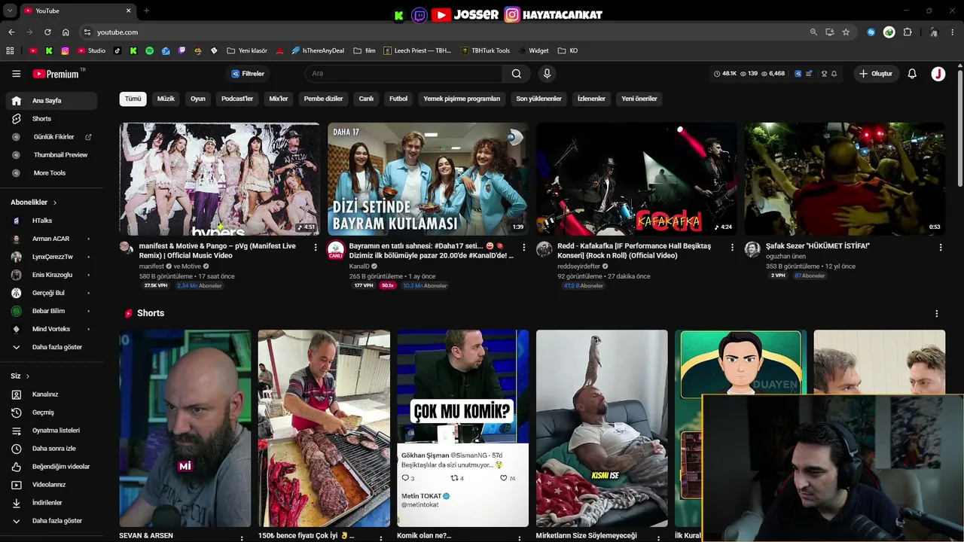Open the Shorts section three-dot menu

pos(937,314)
